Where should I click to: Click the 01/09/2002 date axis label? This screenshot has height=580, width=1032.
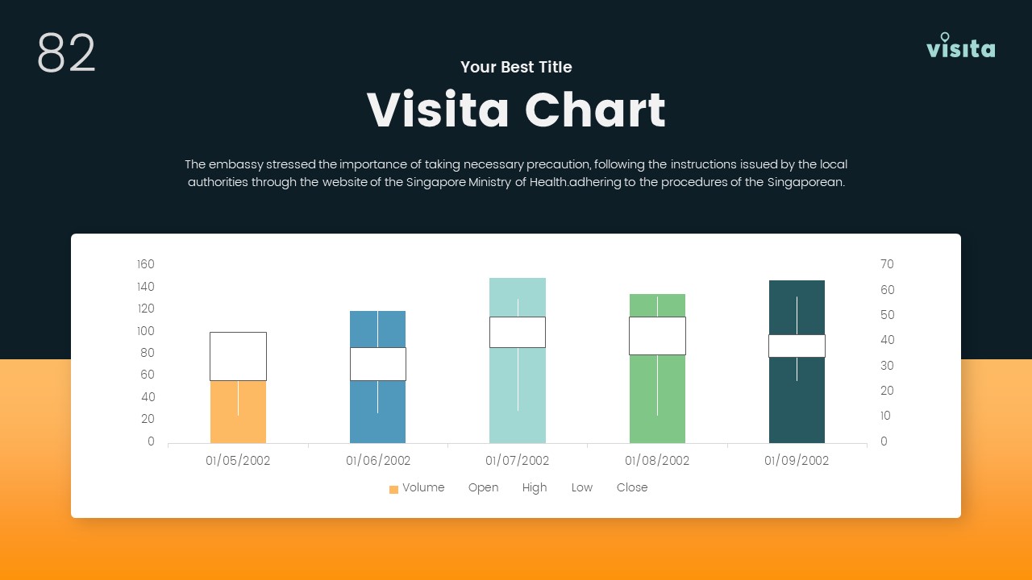tap(797, 461)
